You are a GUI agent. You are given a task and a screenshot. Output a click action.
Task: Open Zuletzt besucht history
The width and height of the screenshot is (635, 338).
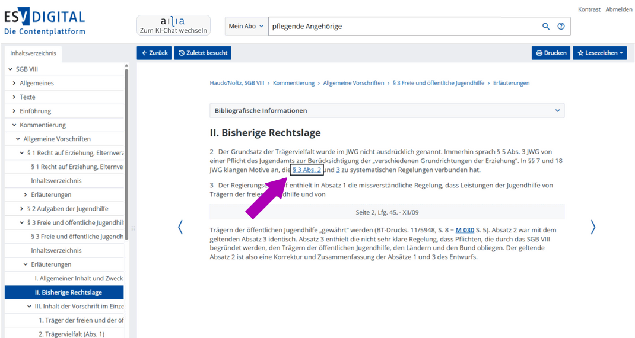203,53
